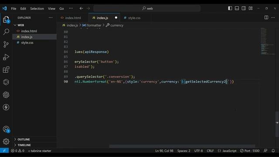Switch to the index.html tab
Viewport: 279px width, 157px height.
click(x=73, y=18)
